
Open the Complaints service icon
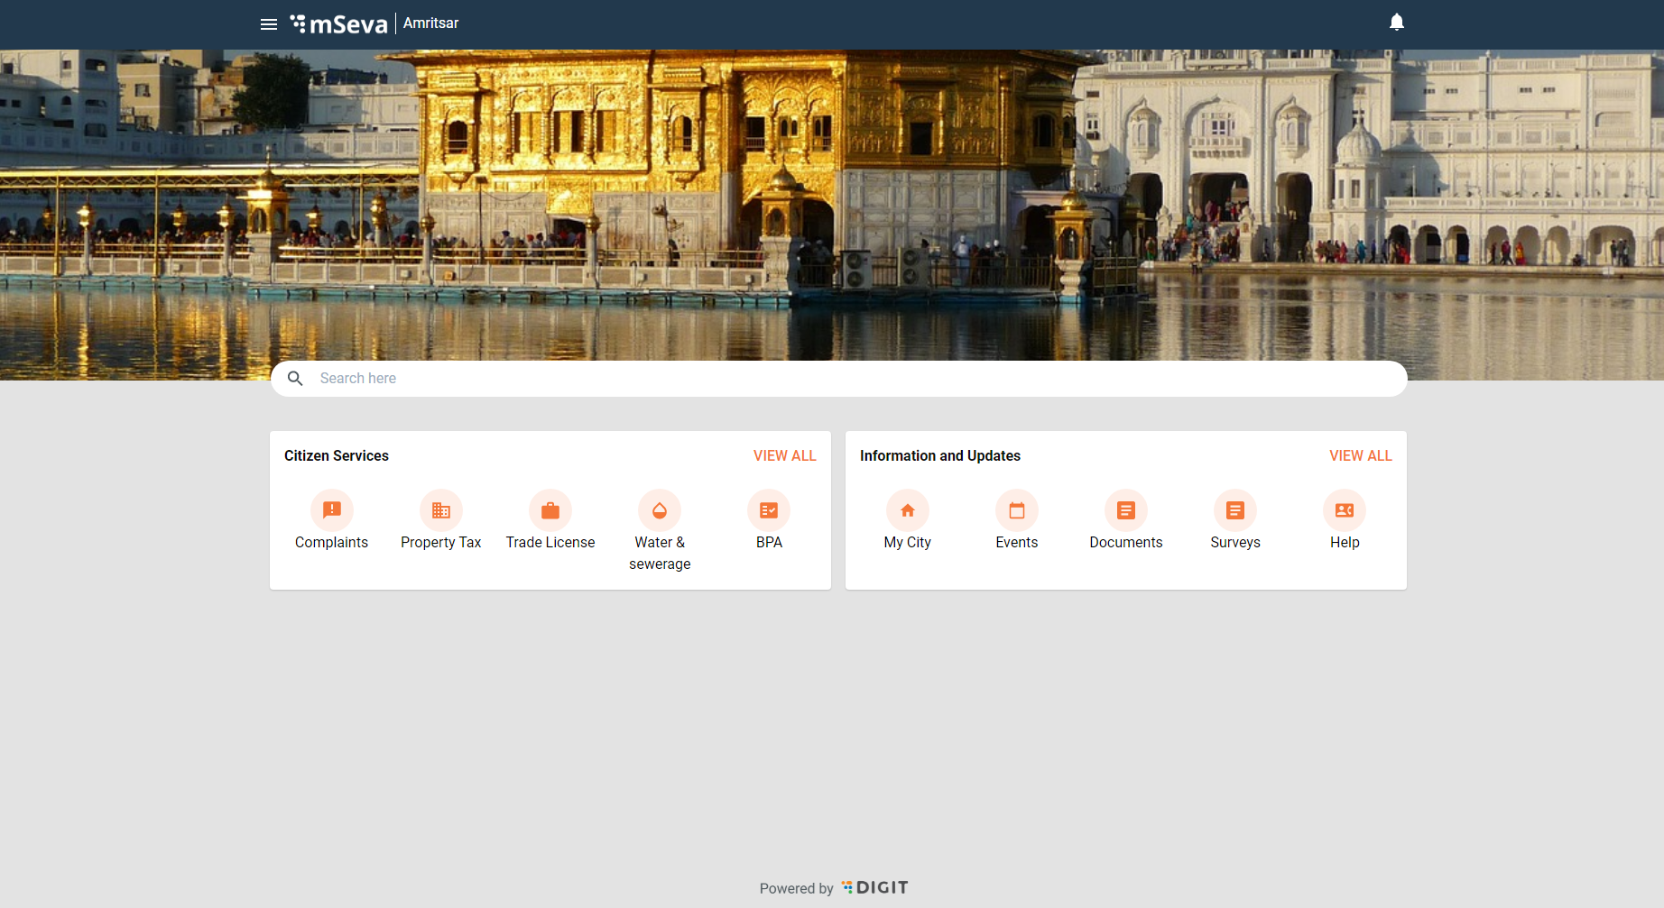331,510
